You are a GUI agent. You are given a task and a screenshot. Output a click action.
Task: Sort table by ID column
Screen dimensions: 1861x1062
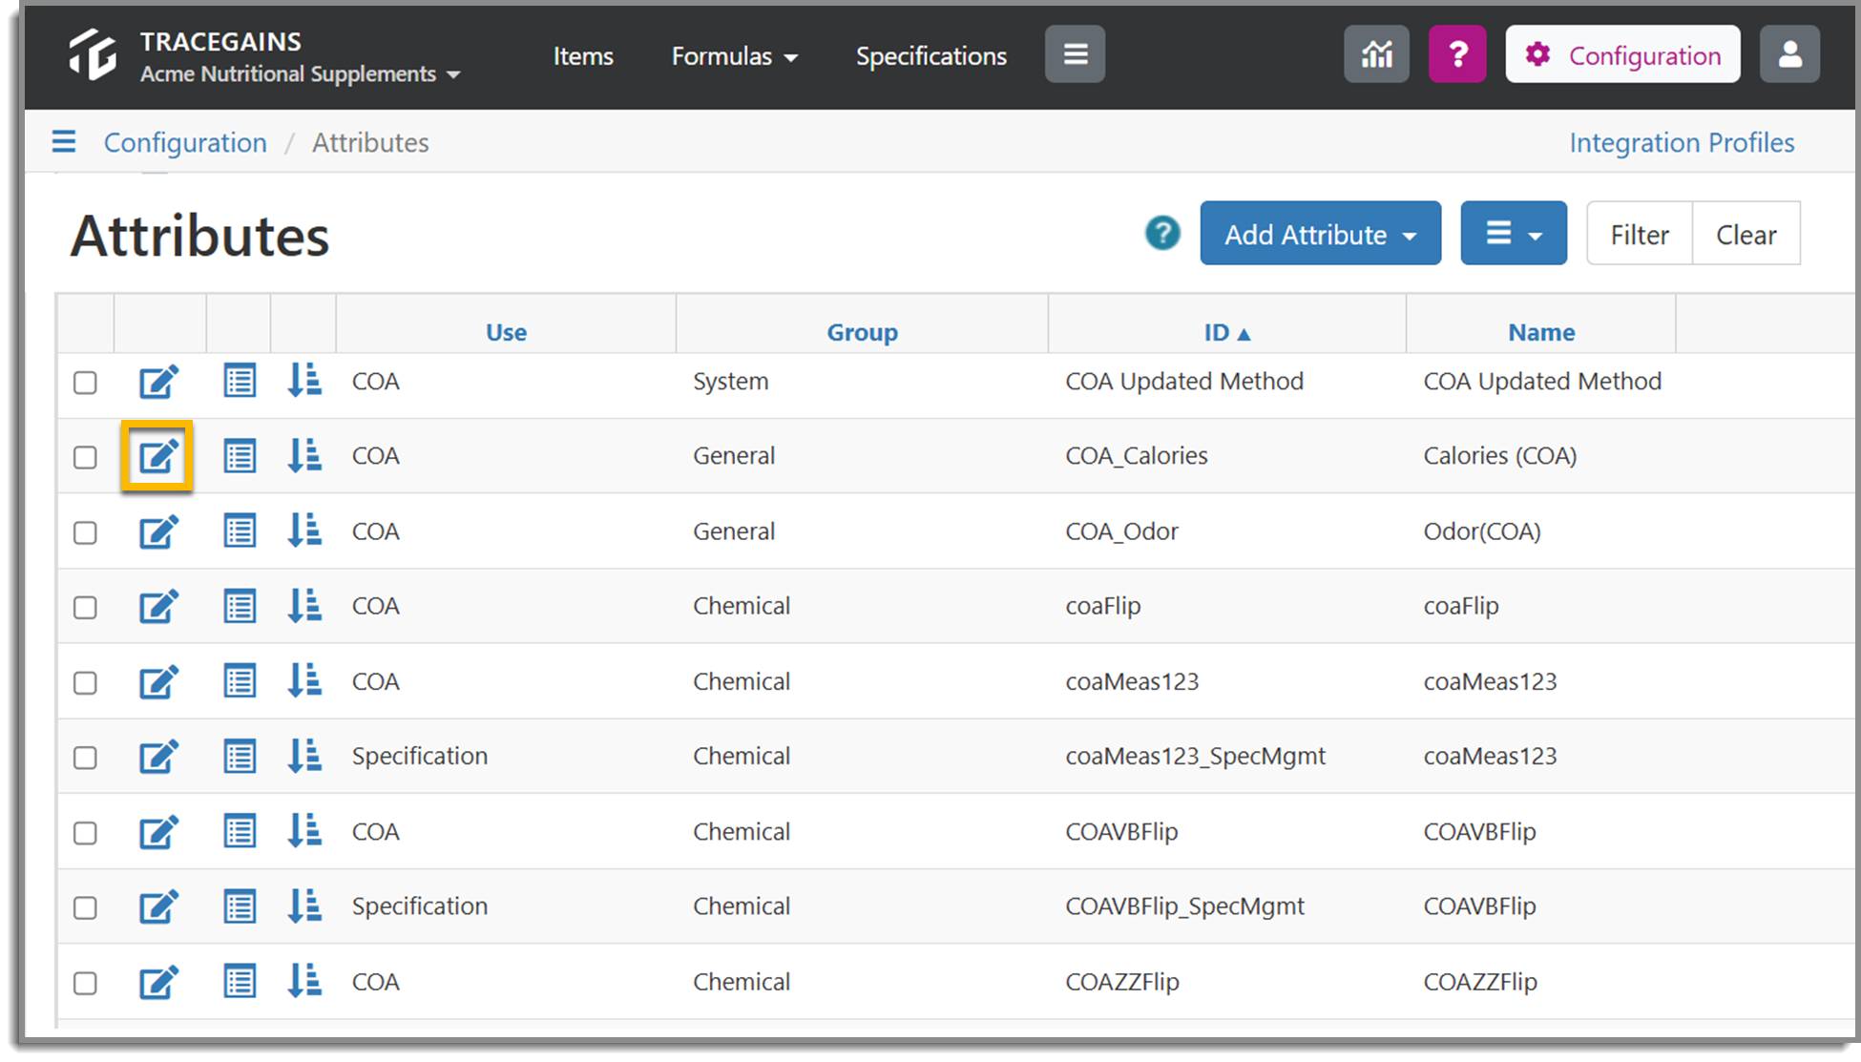coord(1226,332)
